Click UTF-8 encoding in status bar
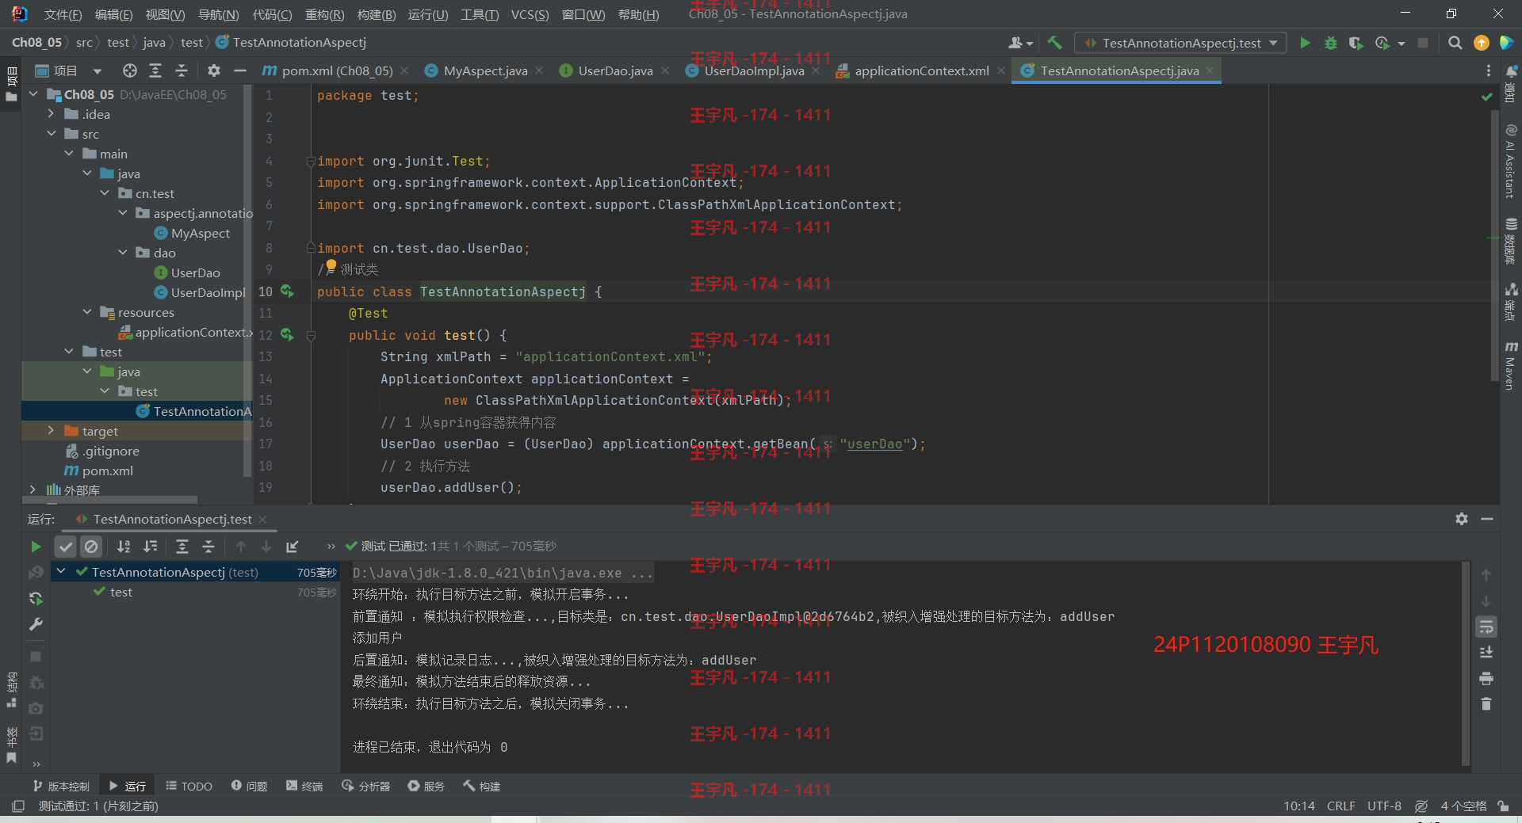 tap(1384, 806)
